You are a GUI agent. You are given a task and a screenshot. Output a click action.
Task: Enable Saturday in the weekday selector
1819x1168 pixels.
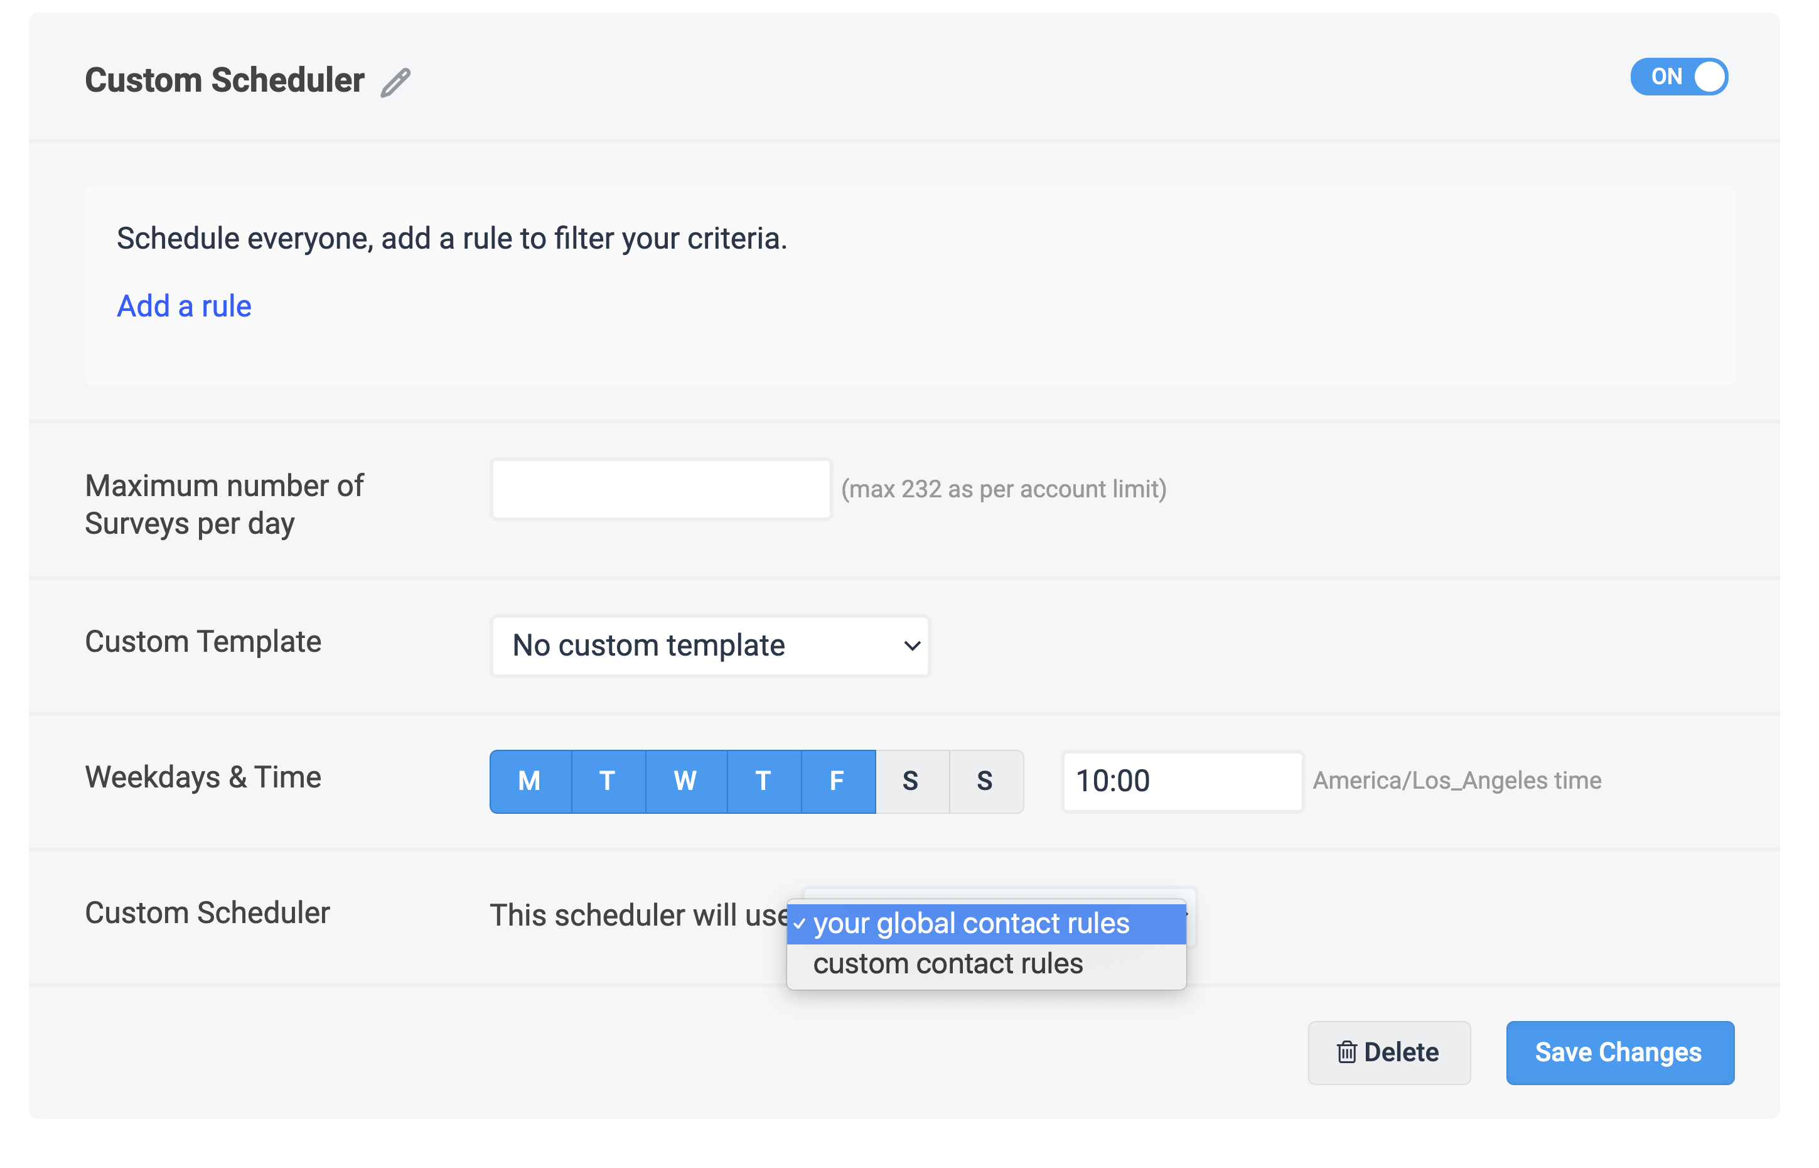click(x=911, y=781)
